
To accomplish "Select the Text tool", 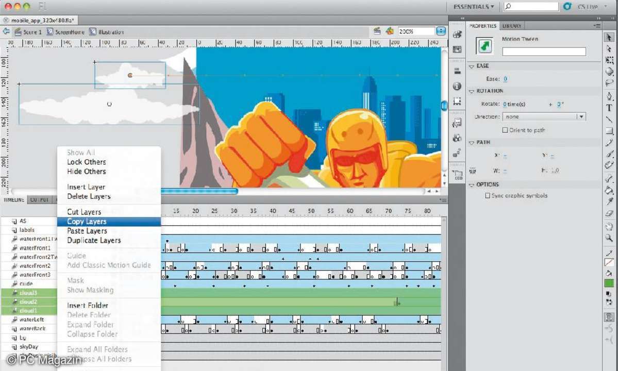I will pyautogui.click(x=609, y=108).
